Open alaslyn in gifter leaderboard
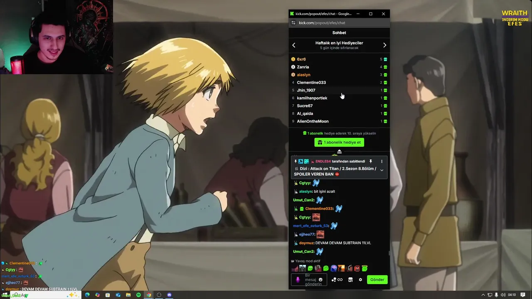This screenshot has height=299, width=532. point(339,75)
